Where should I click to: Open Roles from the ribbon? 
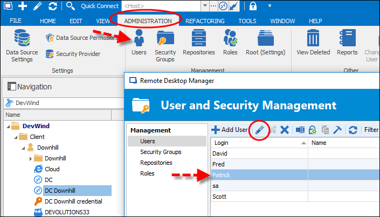[x=230, y=42]
